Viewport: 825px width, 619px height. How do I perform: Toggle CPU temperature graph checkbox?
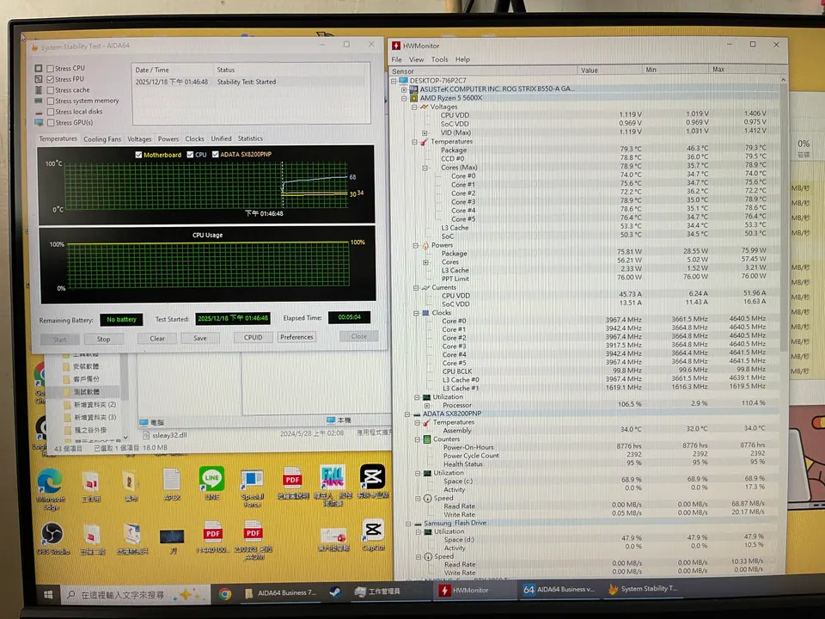(190, 155)
